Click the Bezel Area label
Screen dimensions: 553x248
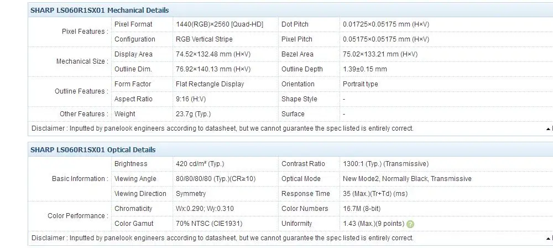[x=298, y=54]
